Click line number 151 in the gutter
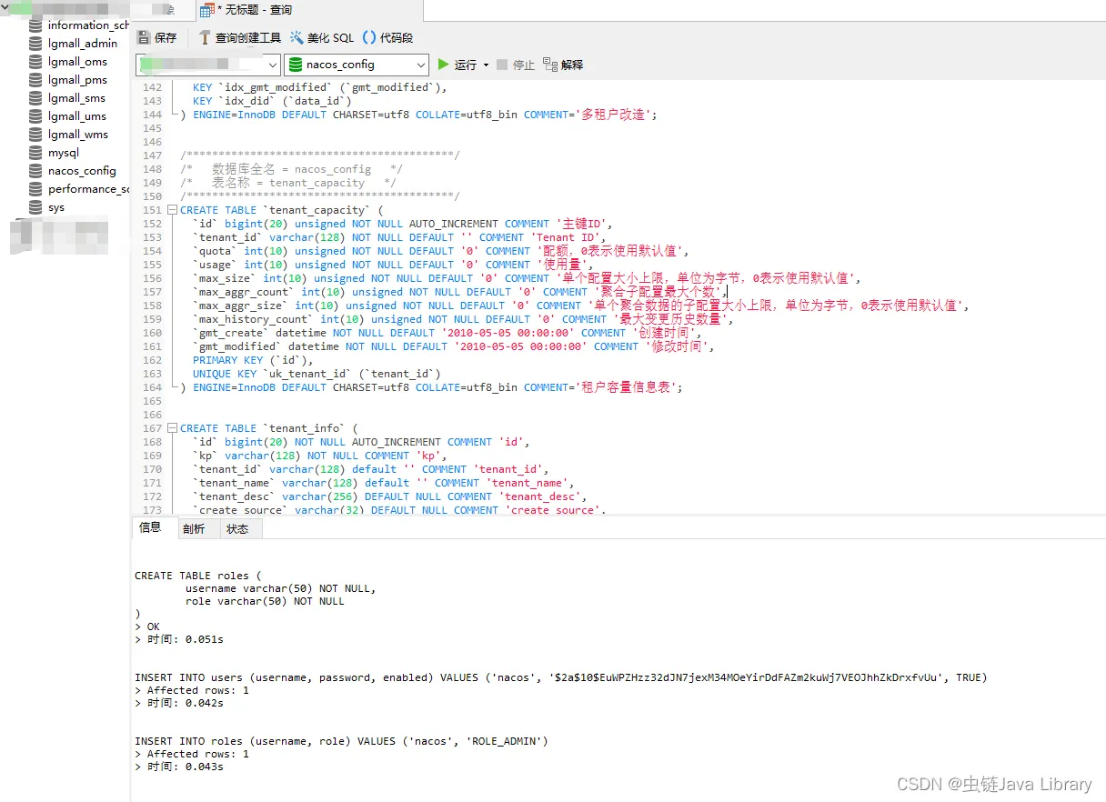Image resolution: width=1106 pixels, height=802 pixels. point(152,210)
